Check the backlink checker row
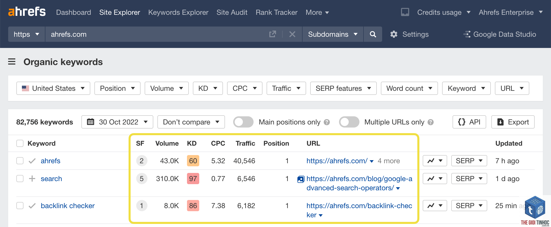Image resolution: width=551 pixels, height=227 pixels. (20, 206)
